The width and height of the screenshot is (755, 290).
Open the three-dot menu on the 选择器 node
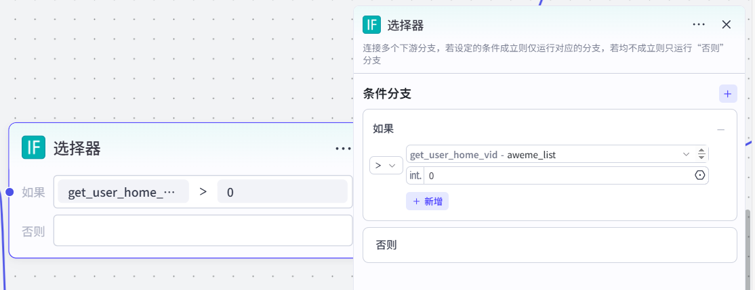pos(343,148)
